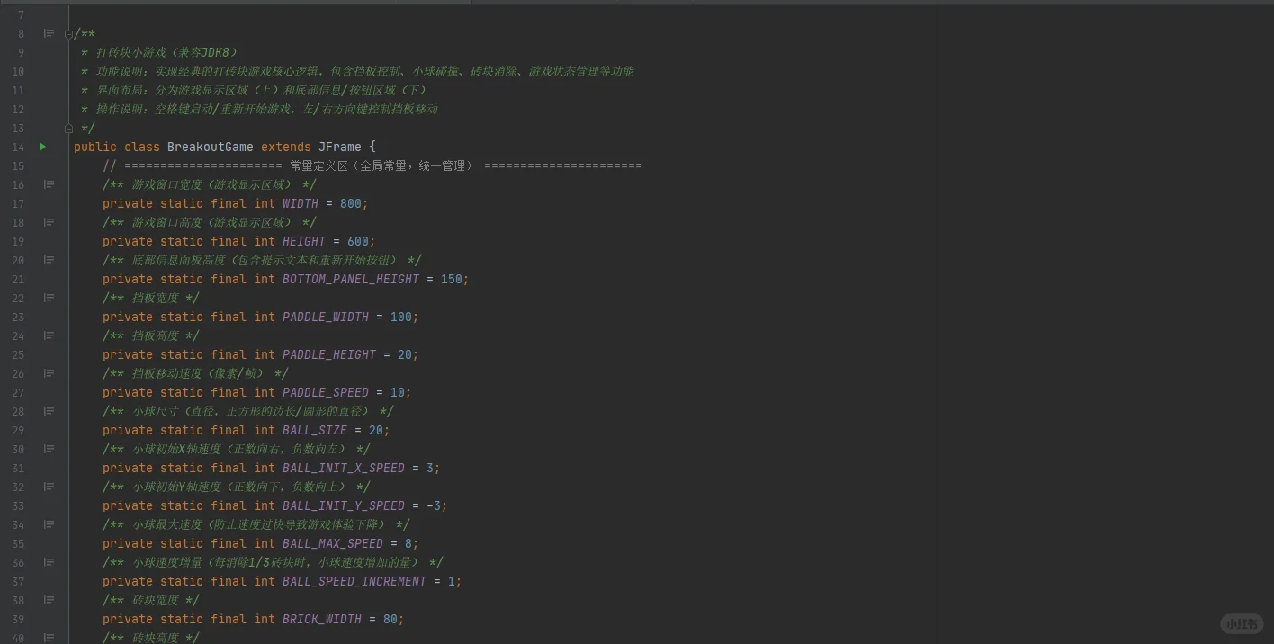Click the doc icon beside BALL_INIT_X_SPEED comment
Viewport: 1274px width, 644px height.
49,449
